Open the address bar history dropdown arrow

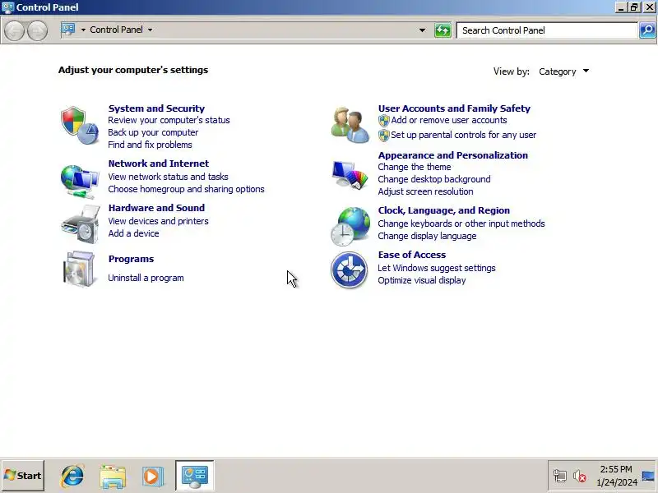pyautogui.click(x=422, y=30)
